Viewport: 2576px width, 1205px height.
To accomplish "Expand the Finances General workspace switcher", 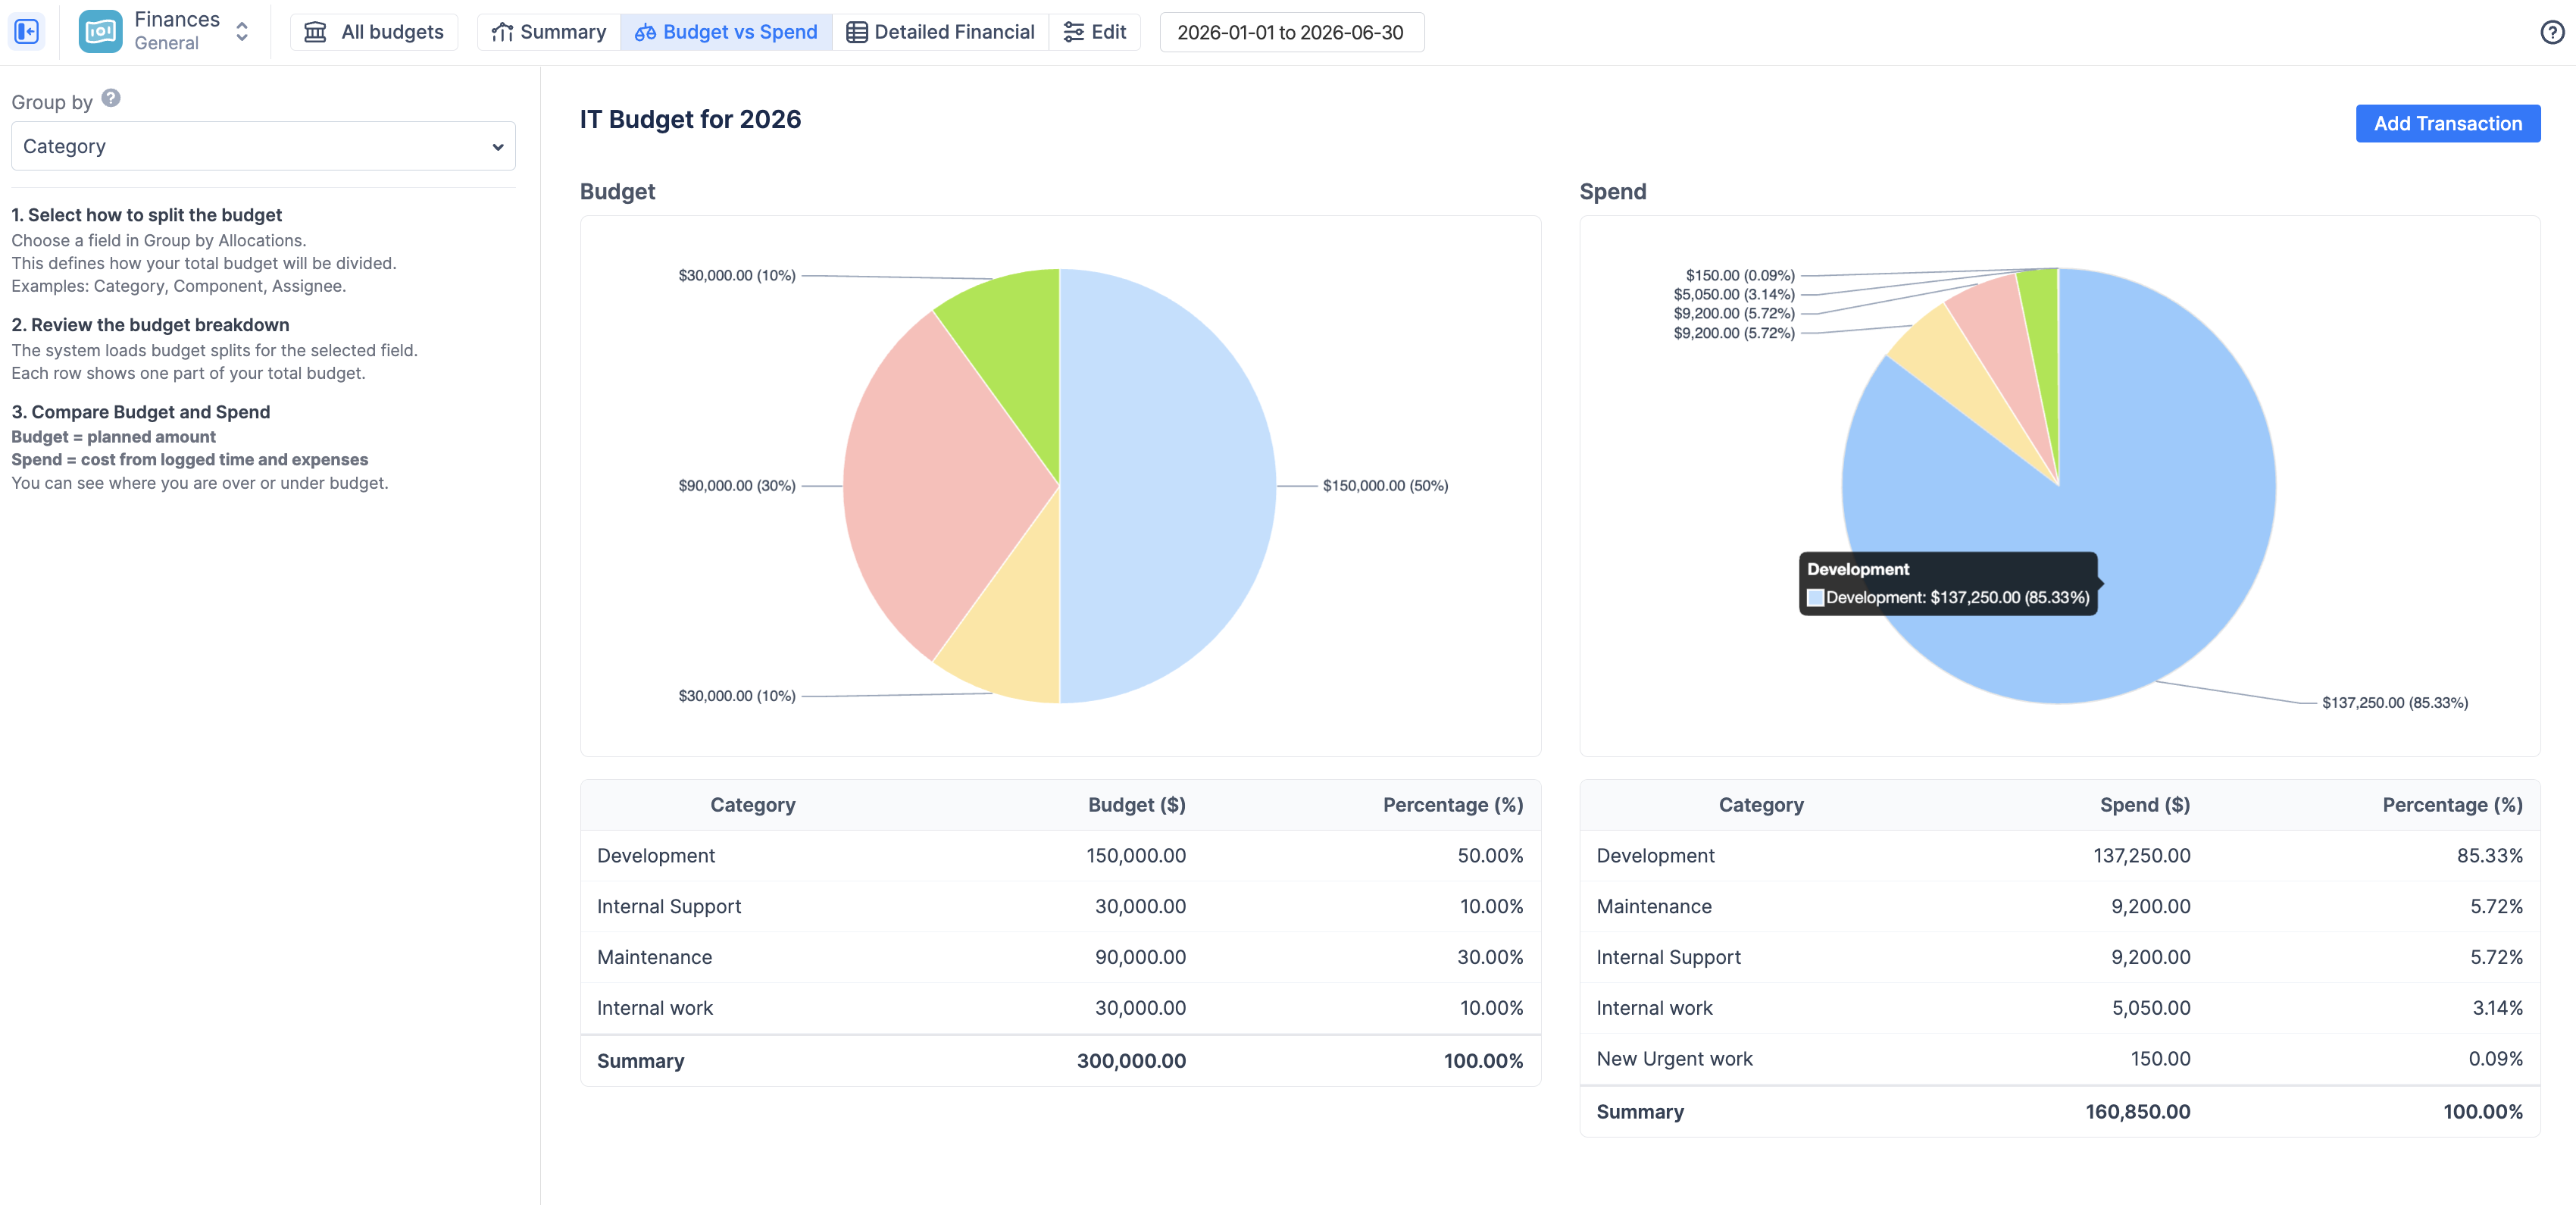I will (242, 32).
